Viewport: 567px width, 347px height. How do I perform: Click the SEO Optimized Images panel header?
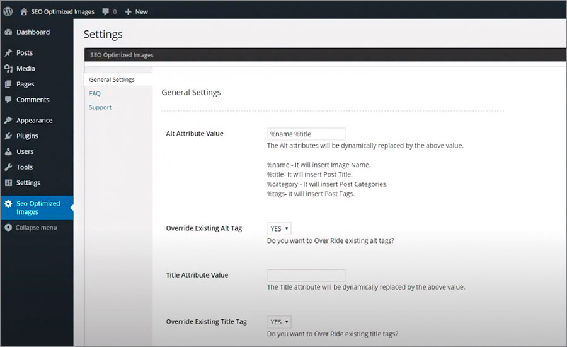[122, 55]
